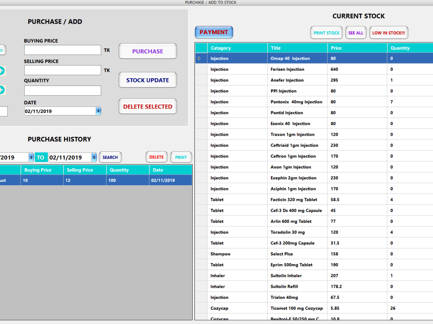Sort history by Quantity header
Viewport: 433px width, 324px height.
pyautogui.click(x=128, y=170)
